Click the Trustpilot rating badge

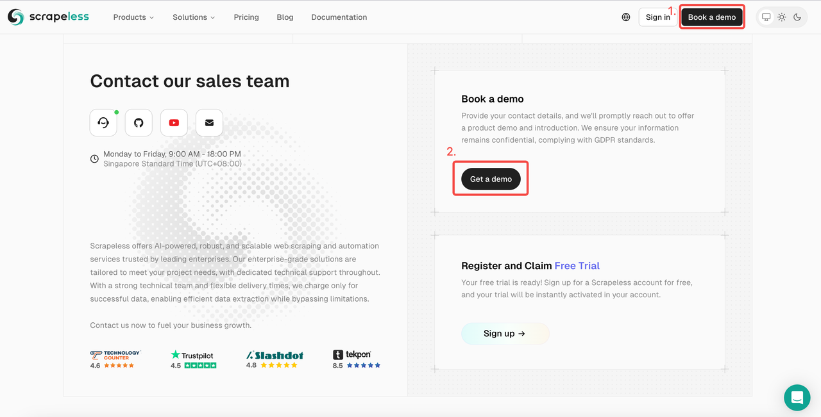point(192,359)
